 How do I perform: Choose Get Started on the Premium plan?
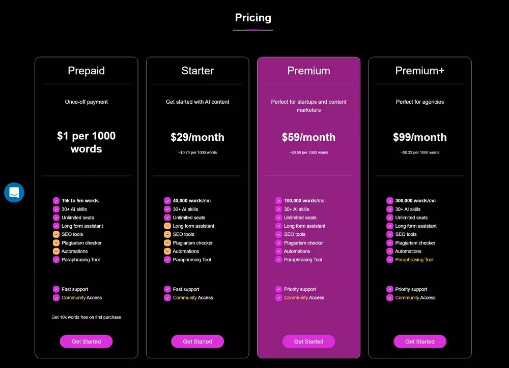[309, 342]
